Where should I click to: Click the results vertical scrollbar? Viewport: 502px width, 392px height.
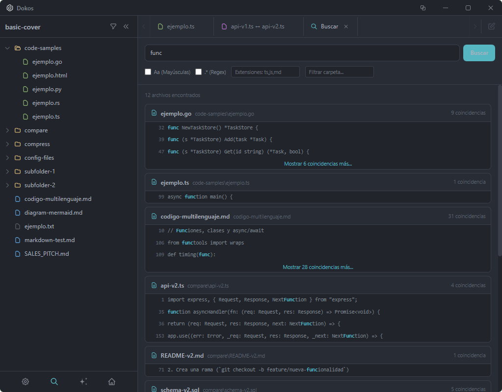click(x=500, y=171)
